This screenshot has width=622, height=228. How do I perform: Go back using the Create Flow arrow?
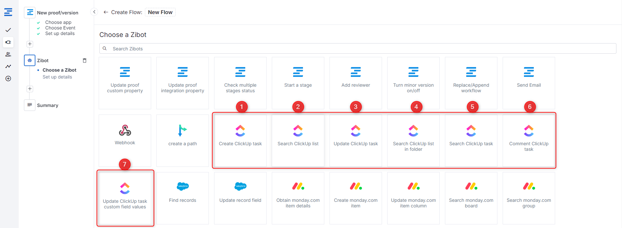pos(106,12)
